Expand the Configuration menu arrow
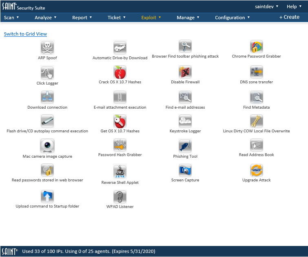The width and height of the screenshot is (308, 257). tap(248, 17)
